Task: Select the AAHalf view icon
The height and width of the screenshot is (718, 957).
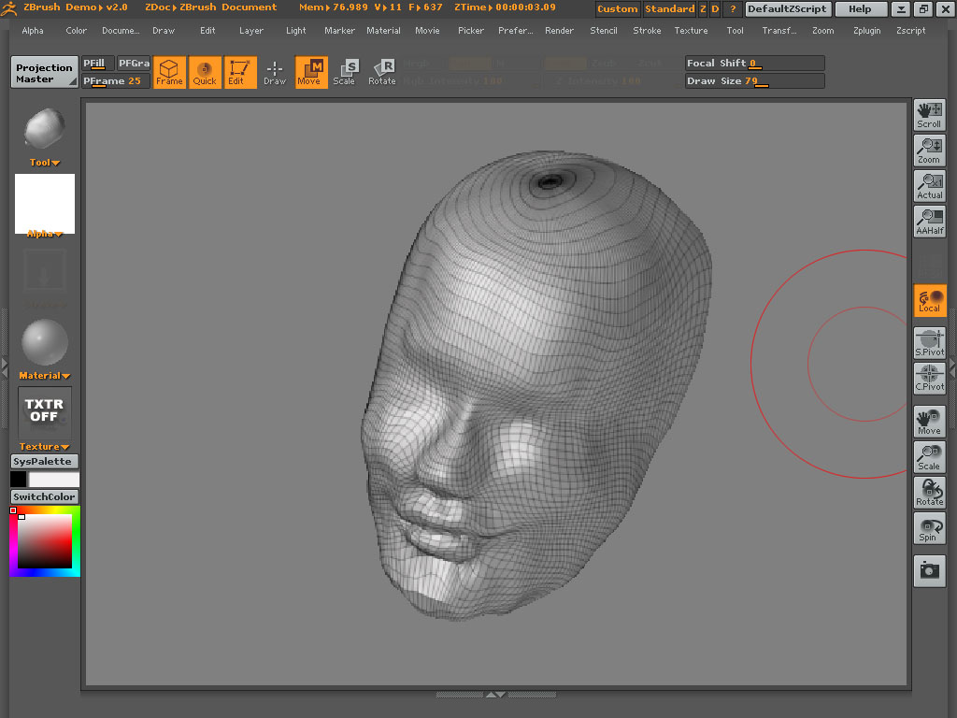Action: pyautogui.click(x=929, y=221)
